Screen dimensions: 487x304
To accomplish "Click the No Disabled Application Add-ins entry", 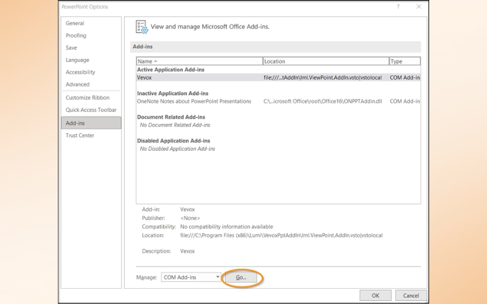I will point(177,148).
